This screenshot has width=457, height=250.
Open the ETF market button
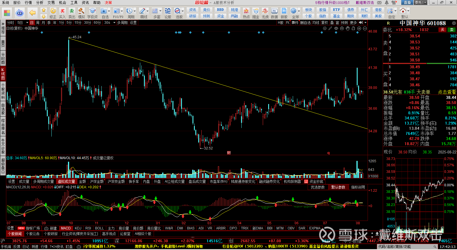(x=336, y=10)
